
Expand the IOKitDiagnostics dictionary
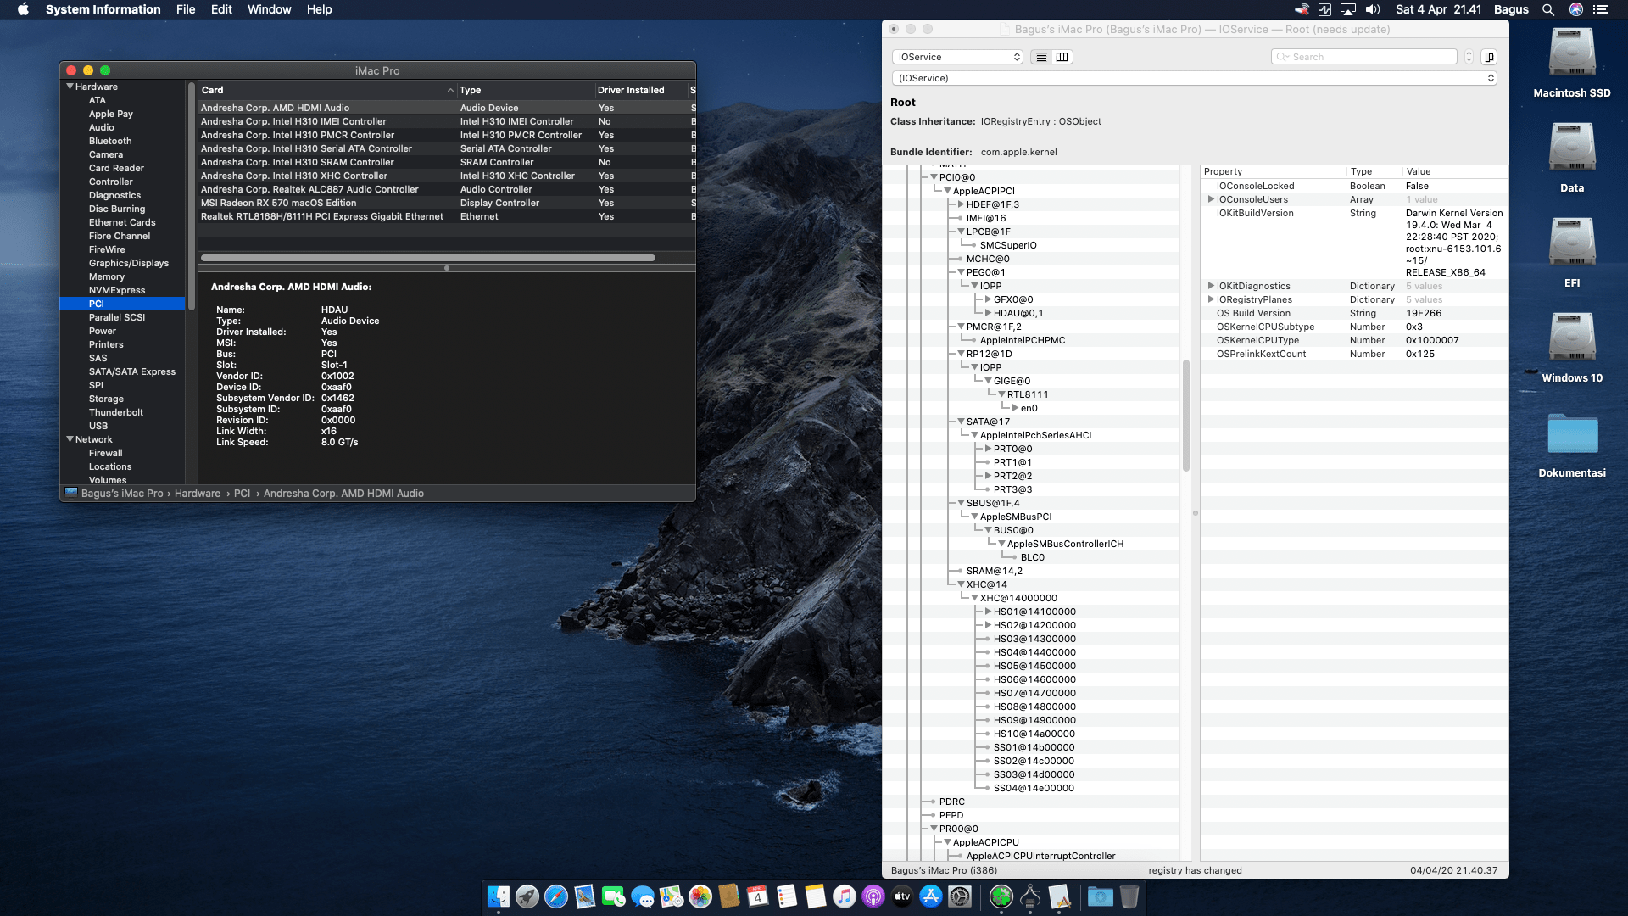(x=1211, y=286)
